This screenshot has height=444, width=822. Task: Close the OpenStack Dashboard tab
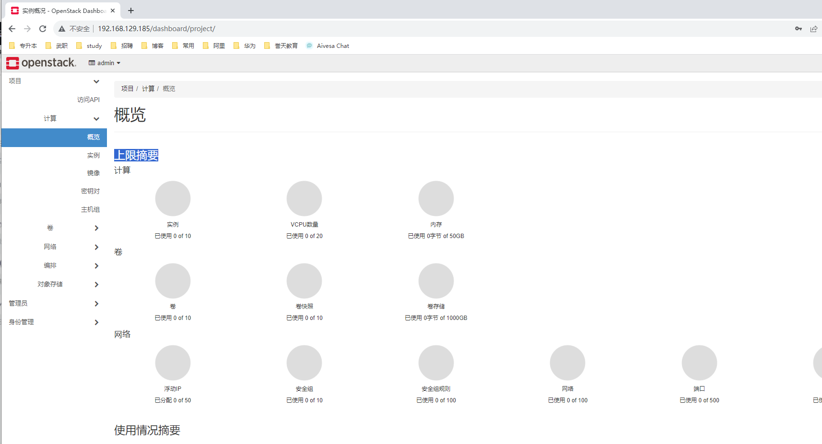click(113, 11)
